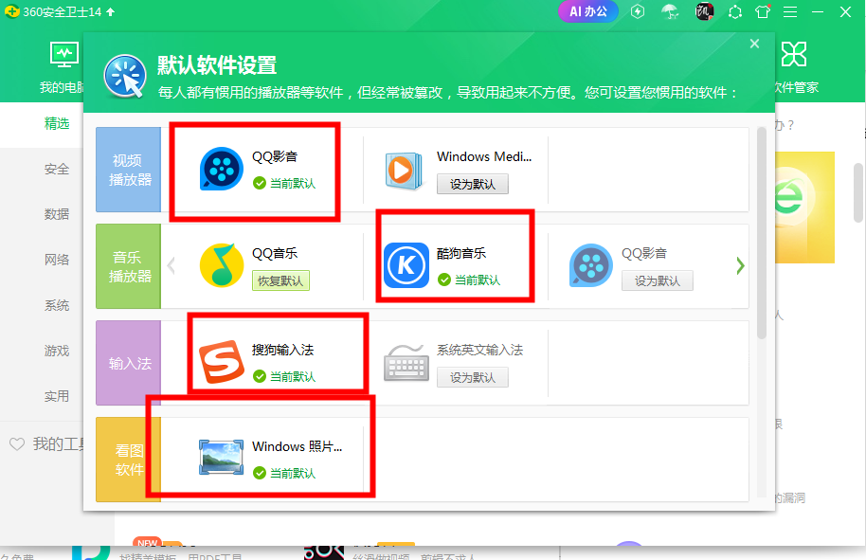Click the 酷狗音乐 K icon
The image size is (866, 560).
pyautogui.click(x=406, y=265)
